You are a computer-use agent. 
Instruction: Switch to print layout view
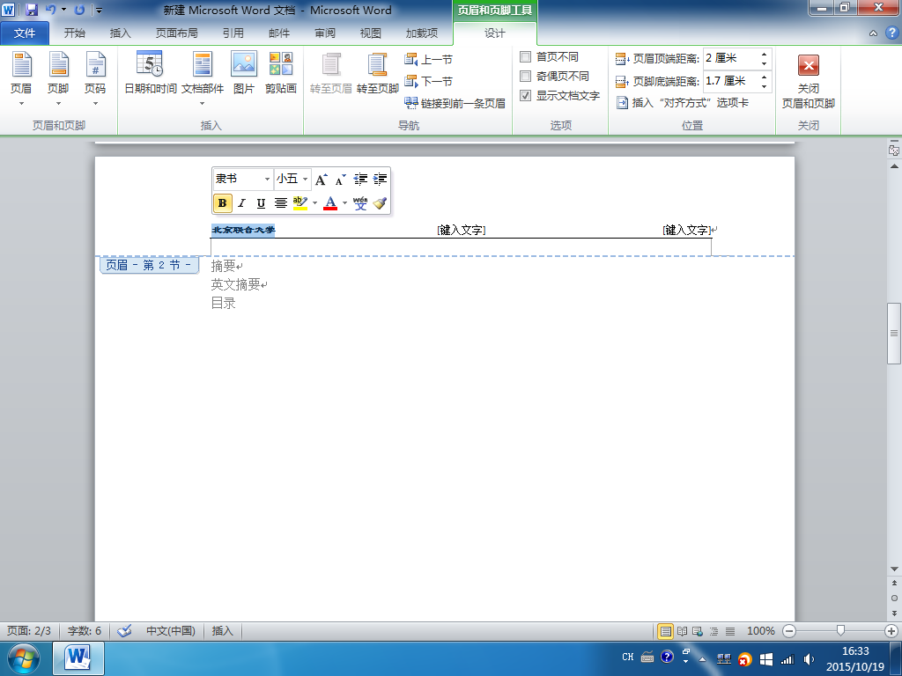point(666,631)
